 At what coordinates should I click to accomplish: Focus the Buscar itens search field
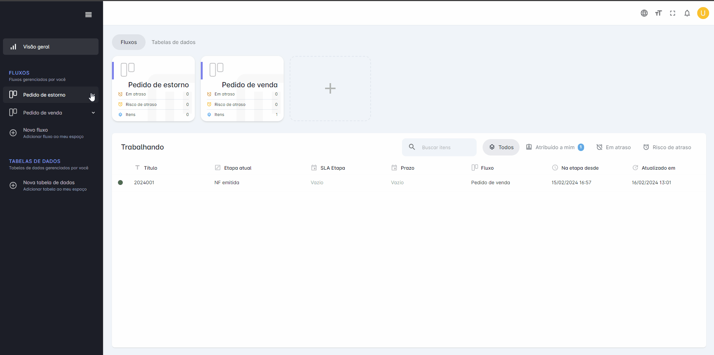click(439, 147)
